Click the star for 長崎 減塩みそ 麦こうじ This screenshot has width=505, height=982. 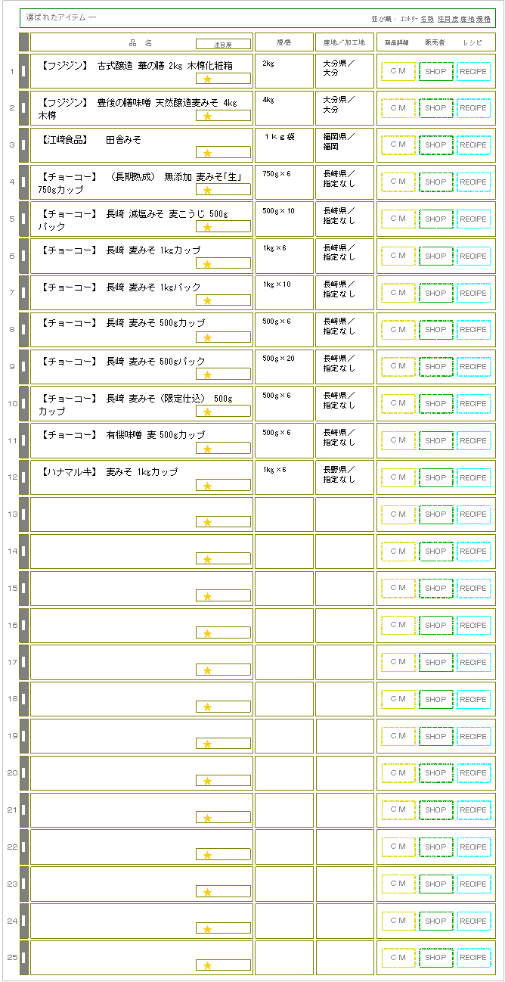click(207, 227)
